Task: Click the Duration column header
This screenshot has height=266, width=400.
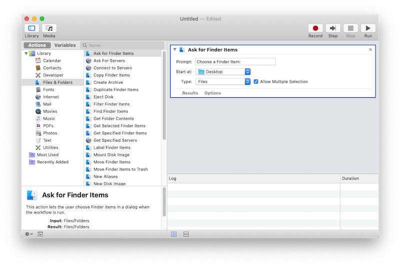Action: click(x=359, y=179)
